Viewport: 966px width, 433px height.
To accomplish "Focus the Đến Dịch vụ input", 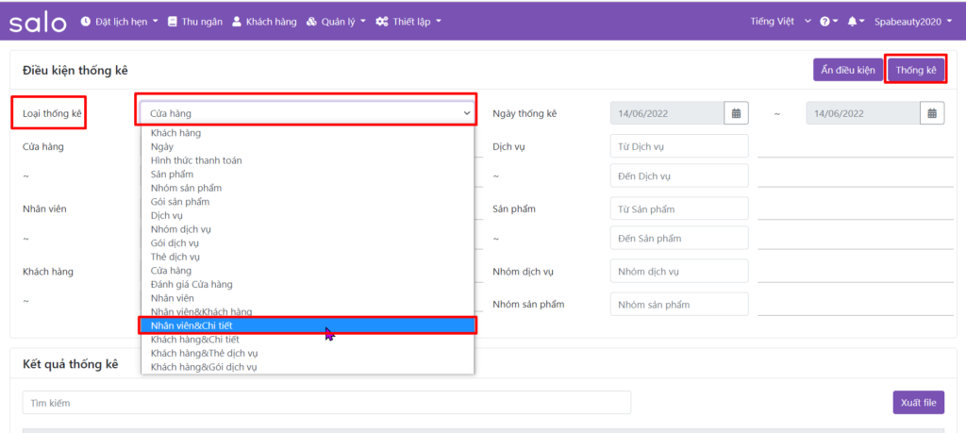I will tap(679, 176).
